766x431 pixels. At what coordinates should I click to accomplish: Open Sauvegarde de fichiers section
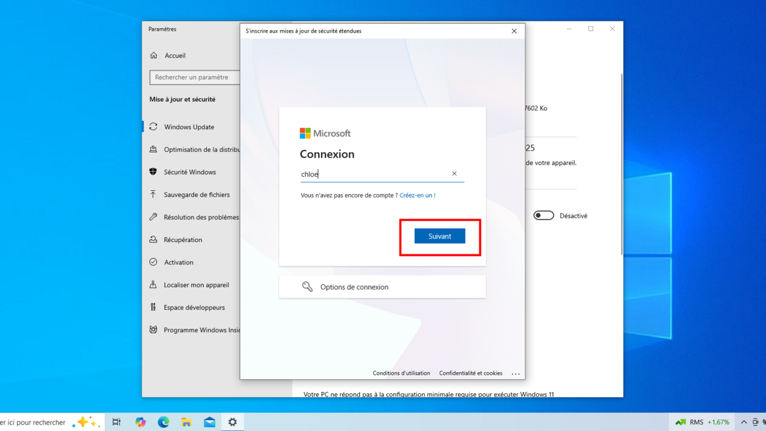[x=197, y=195]
